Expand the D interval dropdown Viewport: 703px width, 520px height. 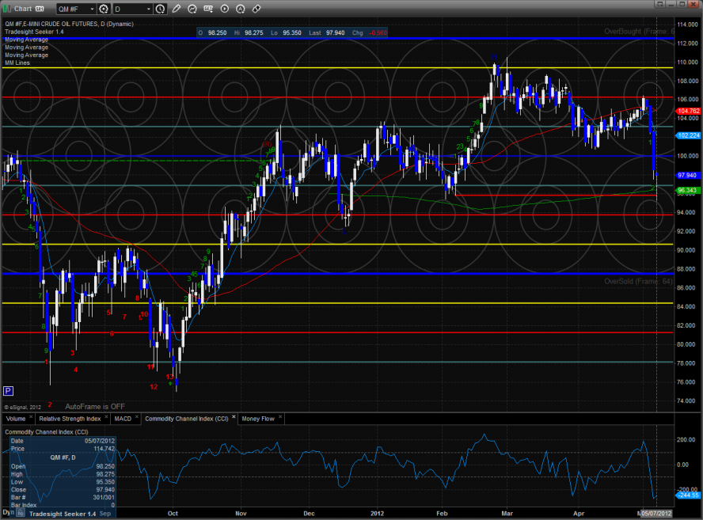click(x=148, y=9)
